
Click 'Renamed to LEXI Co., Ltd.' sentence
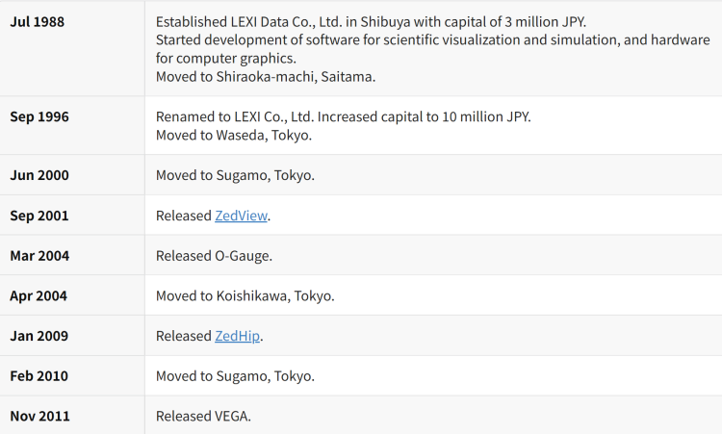[x=235, y=116]
